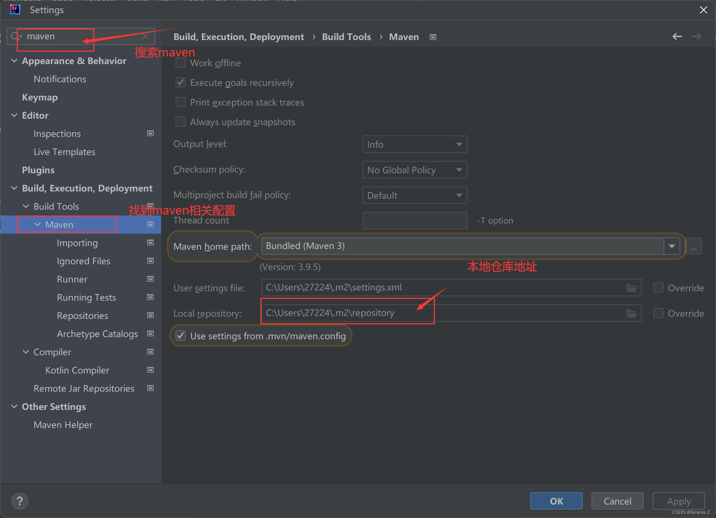Click Cancel button
The image size is (716, 518).
[617, 501]
